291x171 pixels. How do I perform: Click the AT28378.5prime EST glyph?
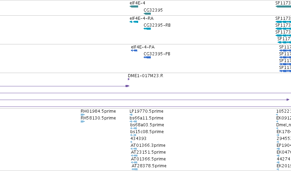[135, 169]
